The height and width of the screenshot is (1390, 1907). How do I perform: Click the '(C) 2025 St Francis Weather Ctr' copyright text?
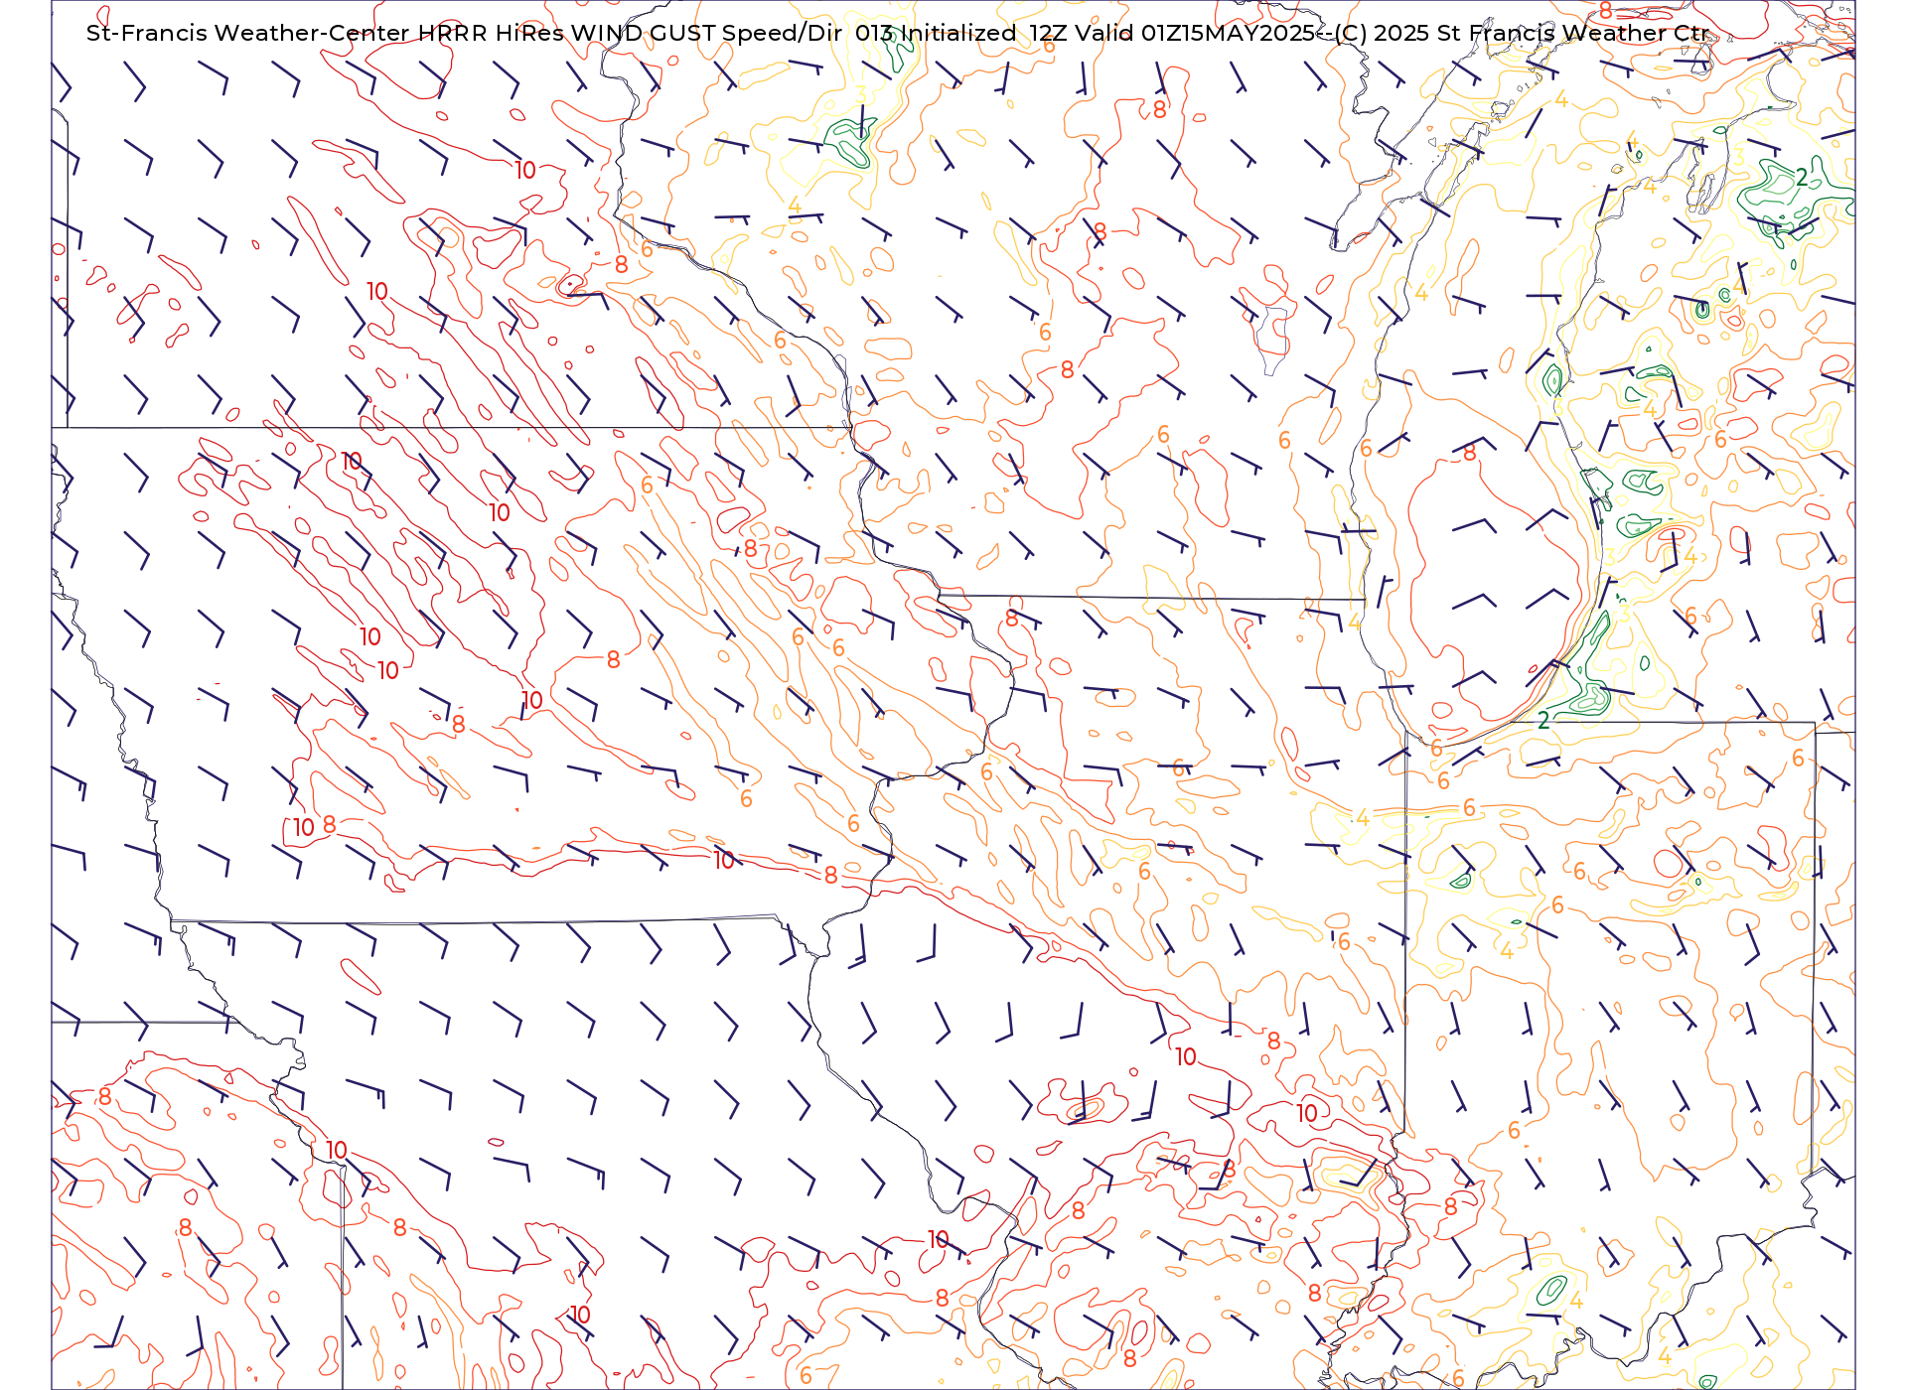1522,33
